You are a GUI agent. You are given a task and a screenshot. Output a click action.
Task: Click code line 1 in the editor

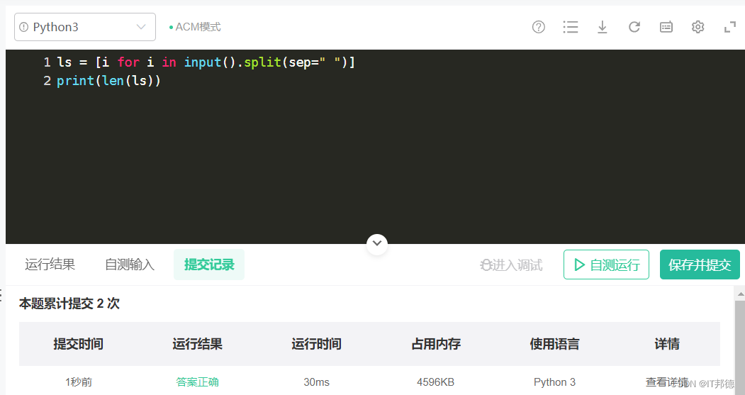pyautogui.click(x=206, y=62)
